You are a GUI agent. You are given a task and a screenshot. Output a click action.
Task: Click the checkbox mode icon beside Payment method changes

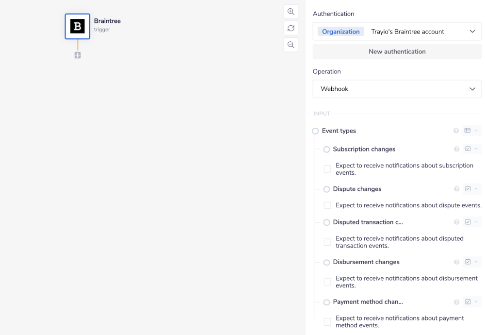click(469, 301)
